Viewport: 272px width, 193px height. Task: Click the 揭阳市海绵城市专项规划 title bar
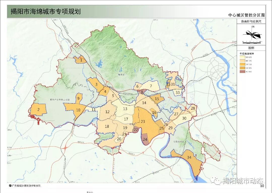[x=45, y=11]
